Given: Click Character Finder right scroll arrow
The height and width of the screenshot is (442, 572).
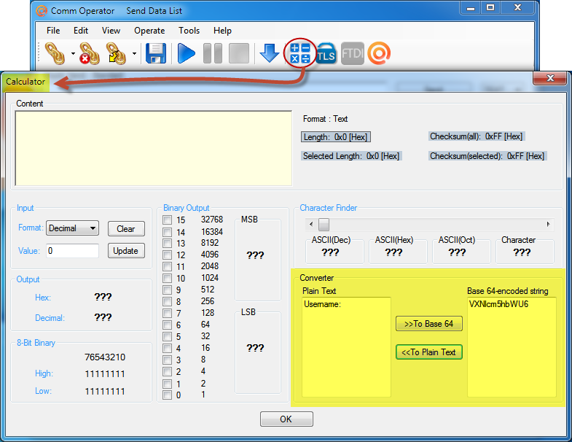Looking at the screenshot, I should coord(548,225).
